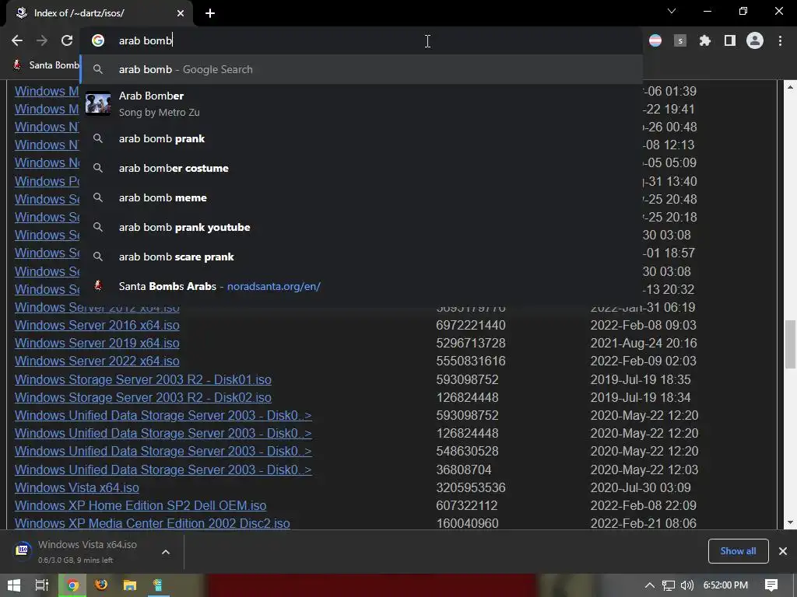This screenshot has height=597, width=797.
Task: Click the forward navigation arrow
Action: (42, 40)
